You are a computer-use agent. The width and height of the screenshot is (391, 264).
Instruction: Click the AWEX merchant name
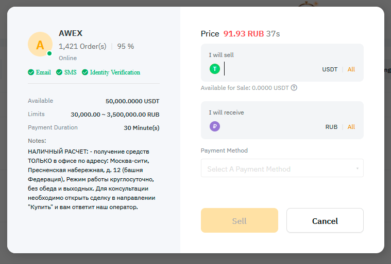pos(71,33)
